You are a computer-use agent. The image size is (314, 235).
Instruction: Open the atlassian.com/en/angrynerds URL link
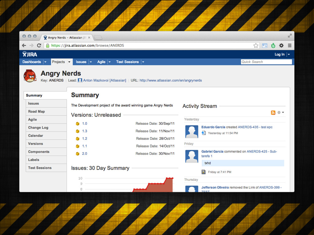tap(170, 80)
